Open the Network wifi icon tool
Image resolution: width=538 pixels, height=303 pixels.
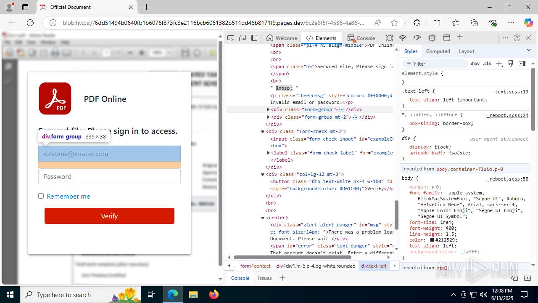403,38
